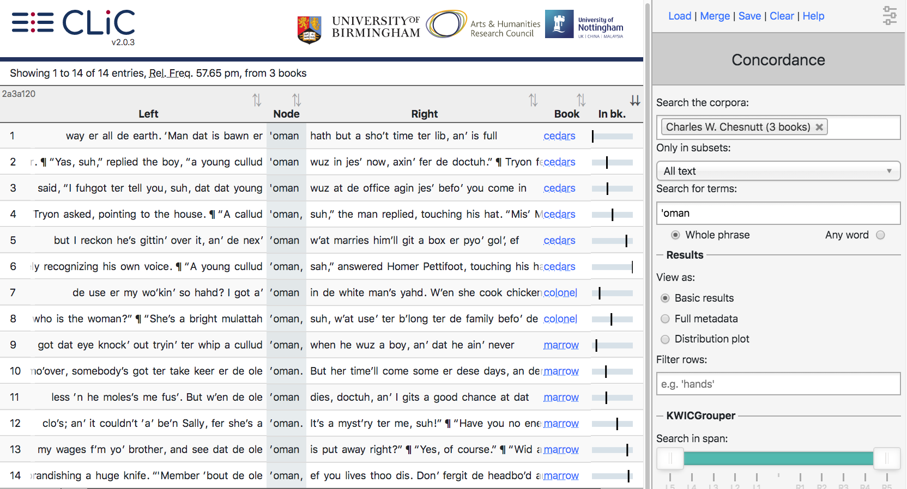This screenshot has width=907, height=489.
Task: Collapse the Results section header
Action: pos(685,255)
